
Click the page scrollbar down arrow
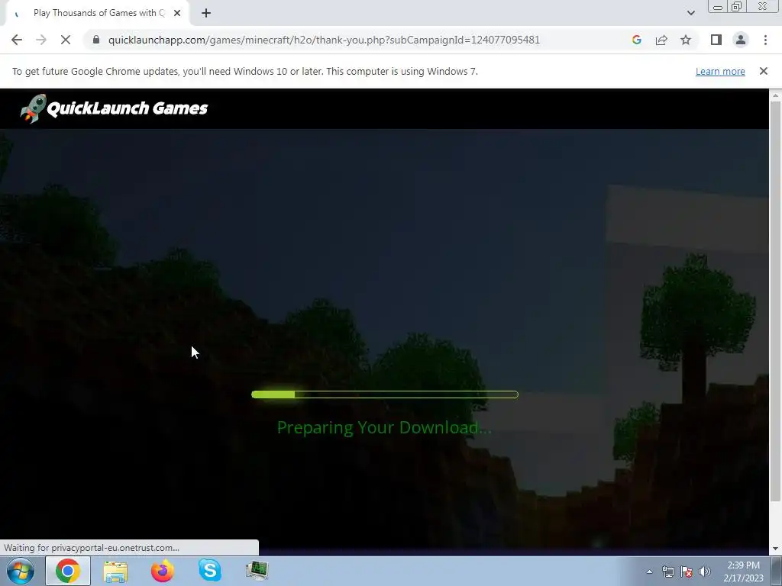tap(775, 549)
